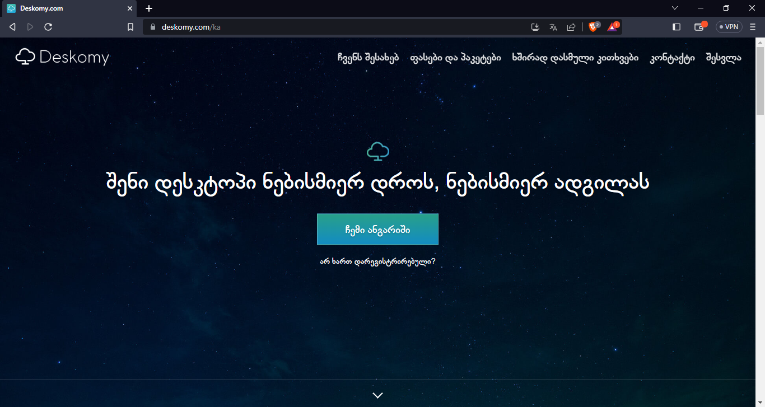Click the teal cloud icon above the headline

(x=377, y=151)
